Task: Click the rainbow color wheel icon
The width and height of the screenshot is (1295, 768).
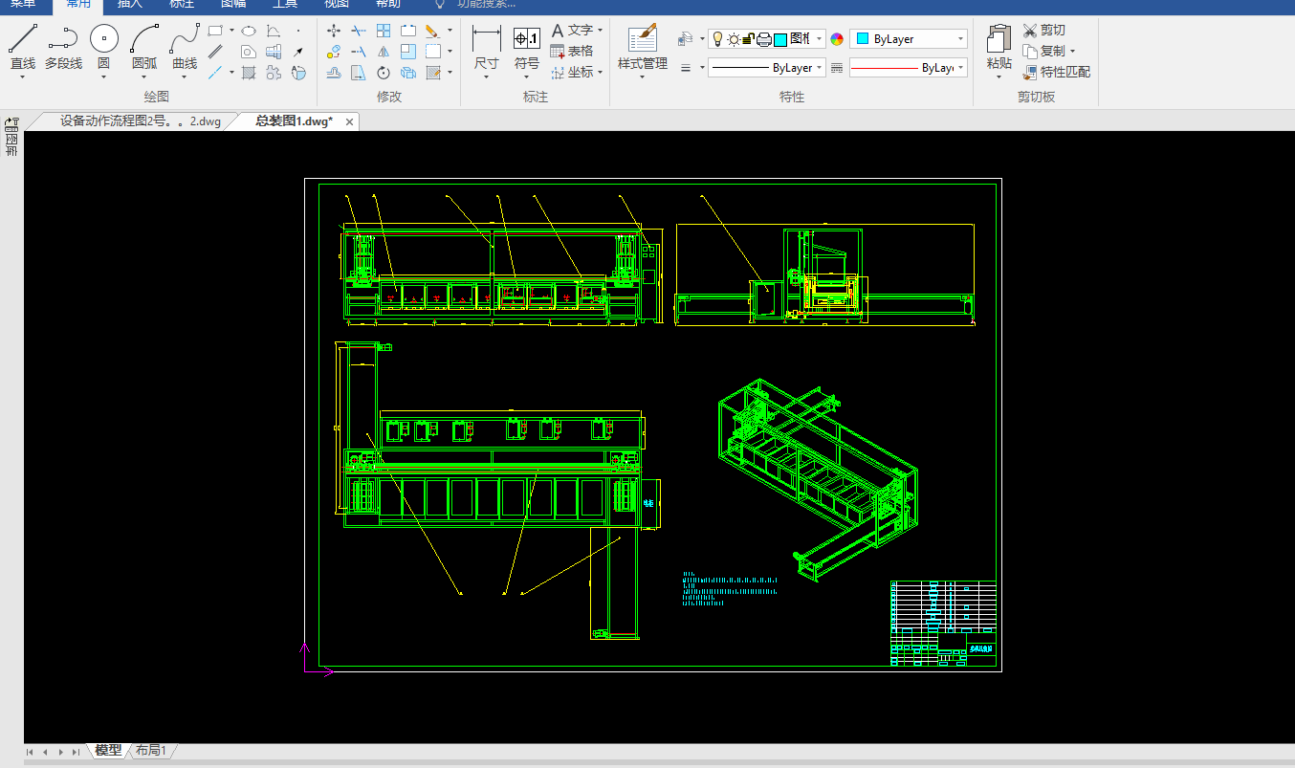Action: pos(837,39)
